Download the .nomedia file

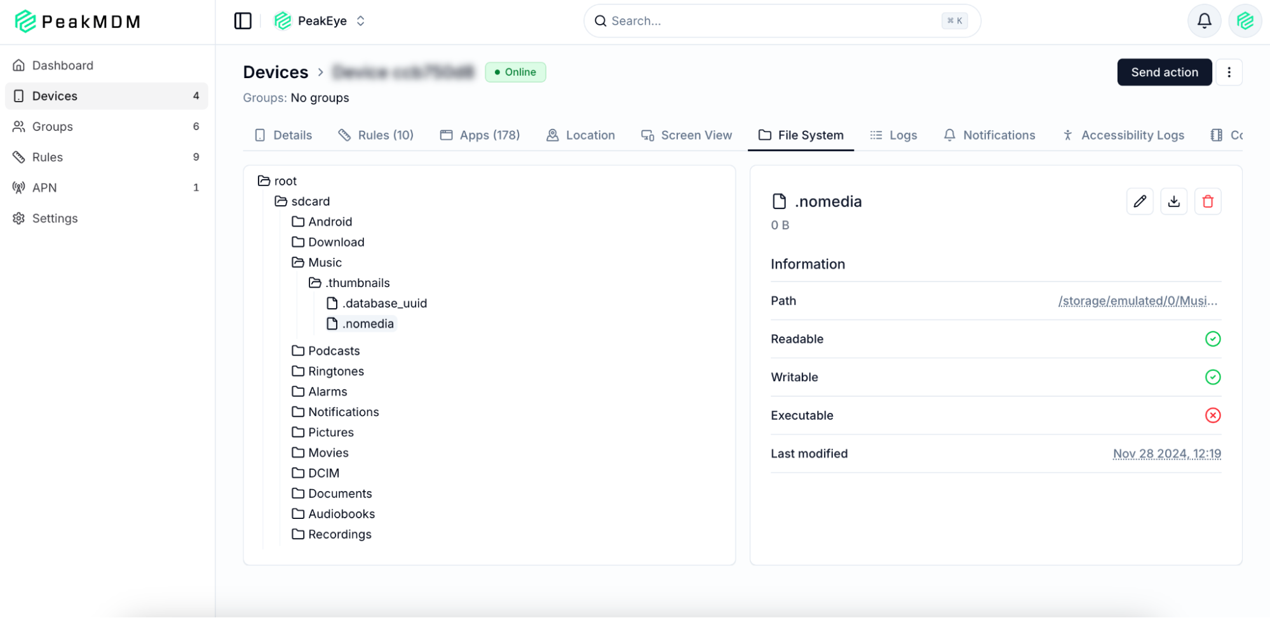click(1173, 201)
